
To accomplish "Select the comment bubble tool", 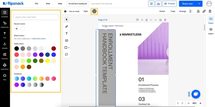I will [67, 55].
